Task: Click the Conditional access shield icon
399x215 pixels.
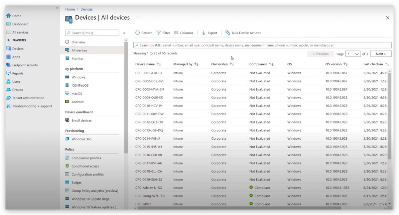Action: click(67, 166)
